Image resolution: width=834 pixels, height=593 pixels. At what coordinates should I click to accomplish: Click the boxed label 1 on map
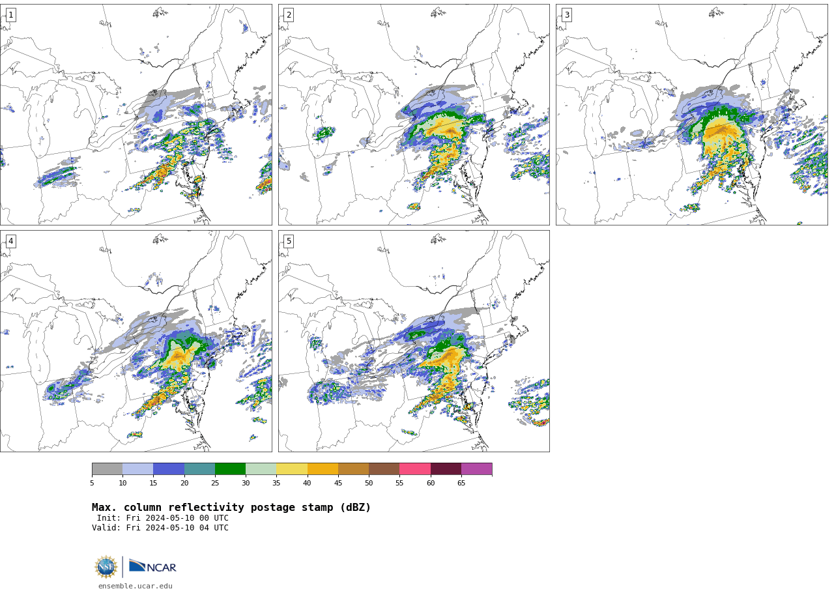(x=10, y=15)
